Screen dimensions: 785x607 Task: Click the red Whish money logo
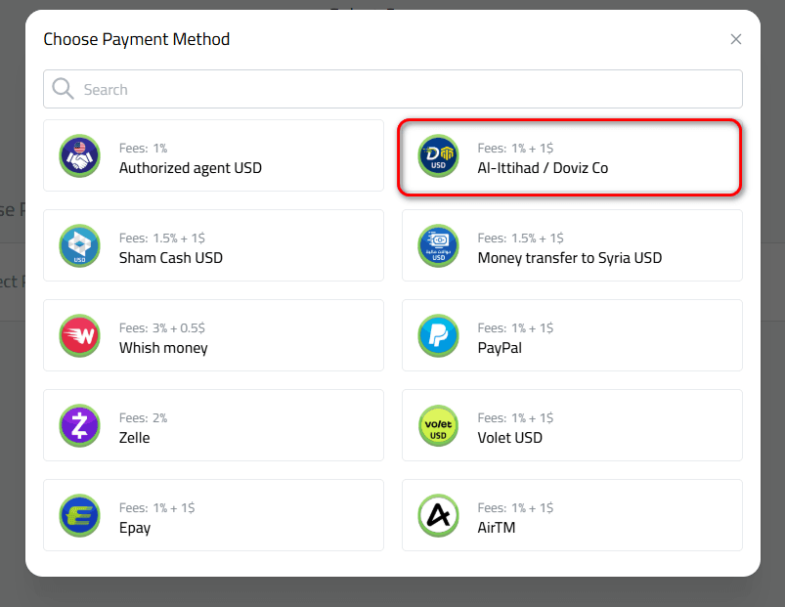(79, 335)
